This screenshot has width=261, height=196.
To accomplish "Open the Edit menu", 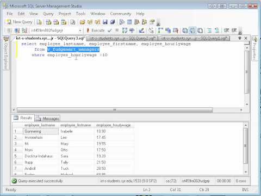I will [21, 14].
